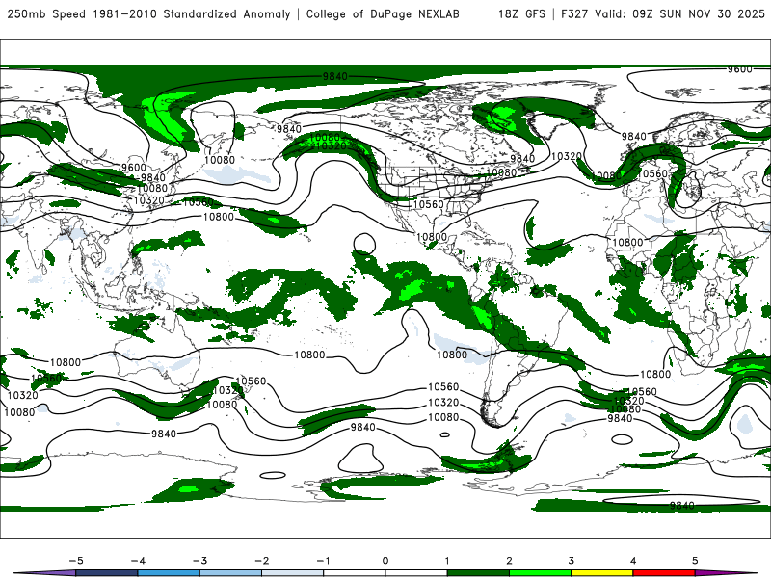This screenshot has width=771, height=578.
Task: Click the pale blue -2 to -1 colorbar segment
Action: (x=293, y=573)
